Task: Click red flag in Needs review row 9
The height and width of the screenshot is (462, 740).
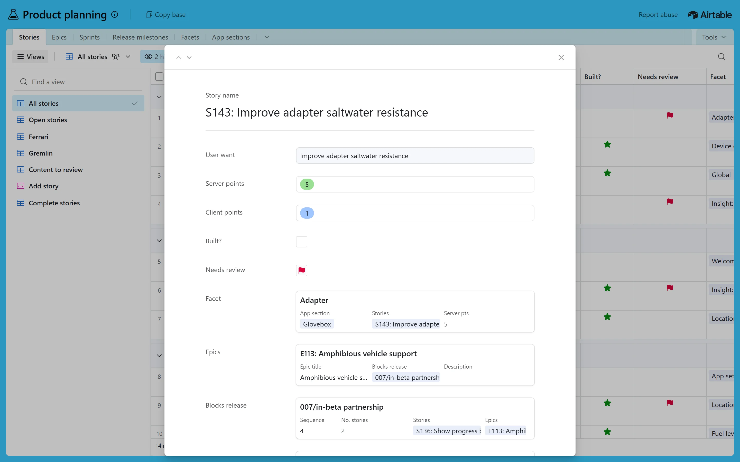Action: coord(670,403)
